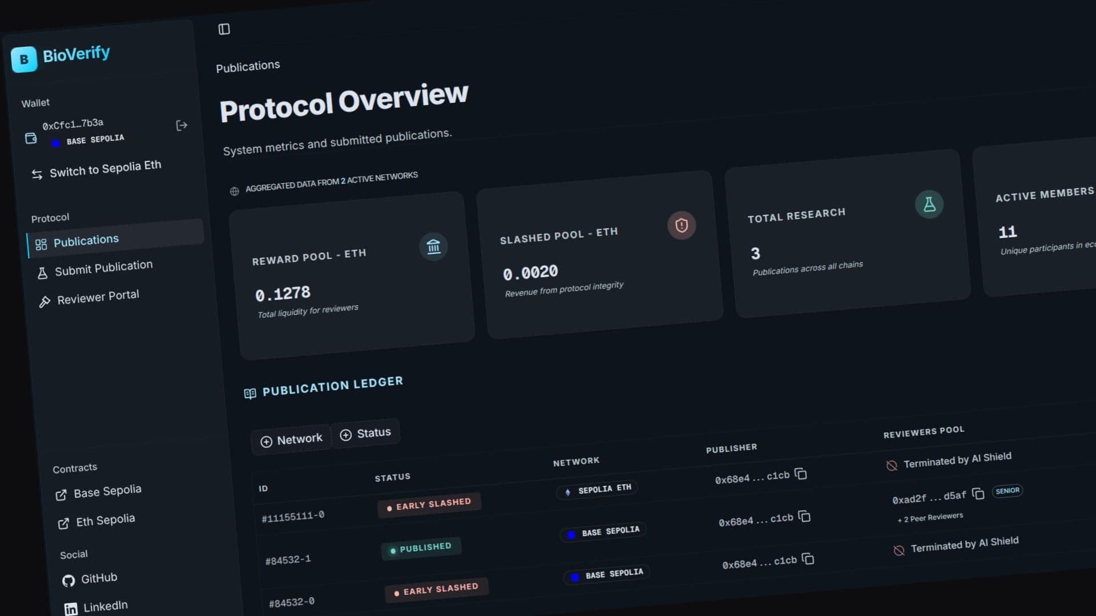Open the Eth Sepolia contract link
This screenshot has width=1096, height=616.
click(x=96, y=521)
